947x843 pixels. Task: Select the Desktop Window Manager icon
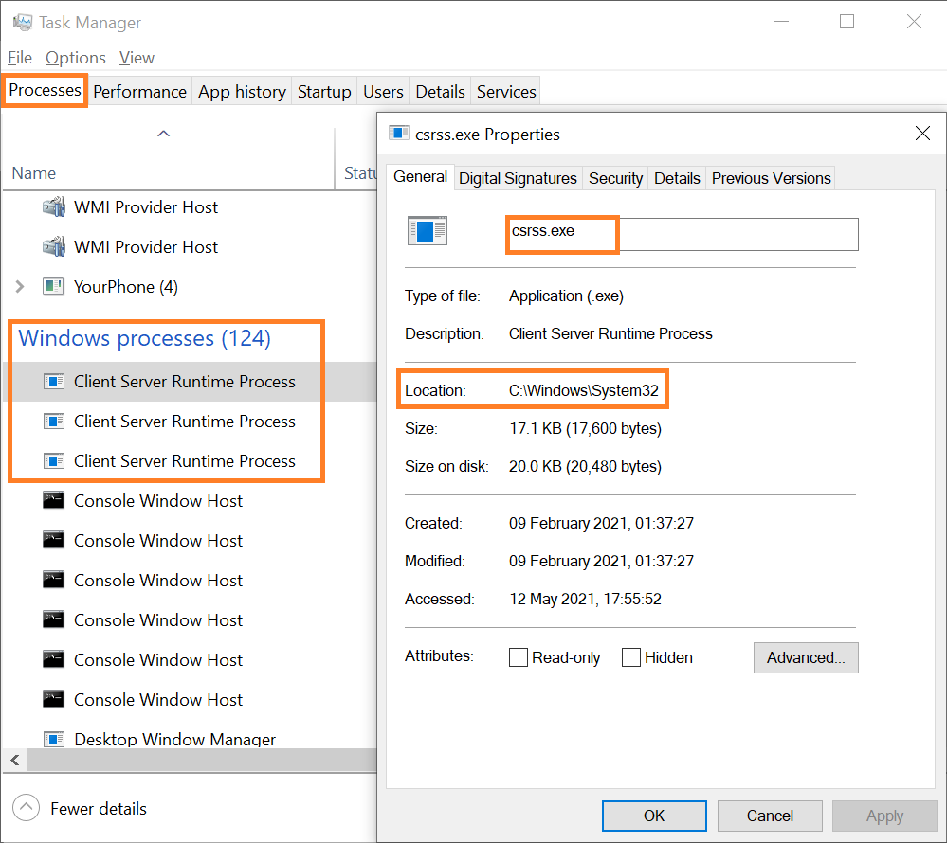click(x=54, y=739)
